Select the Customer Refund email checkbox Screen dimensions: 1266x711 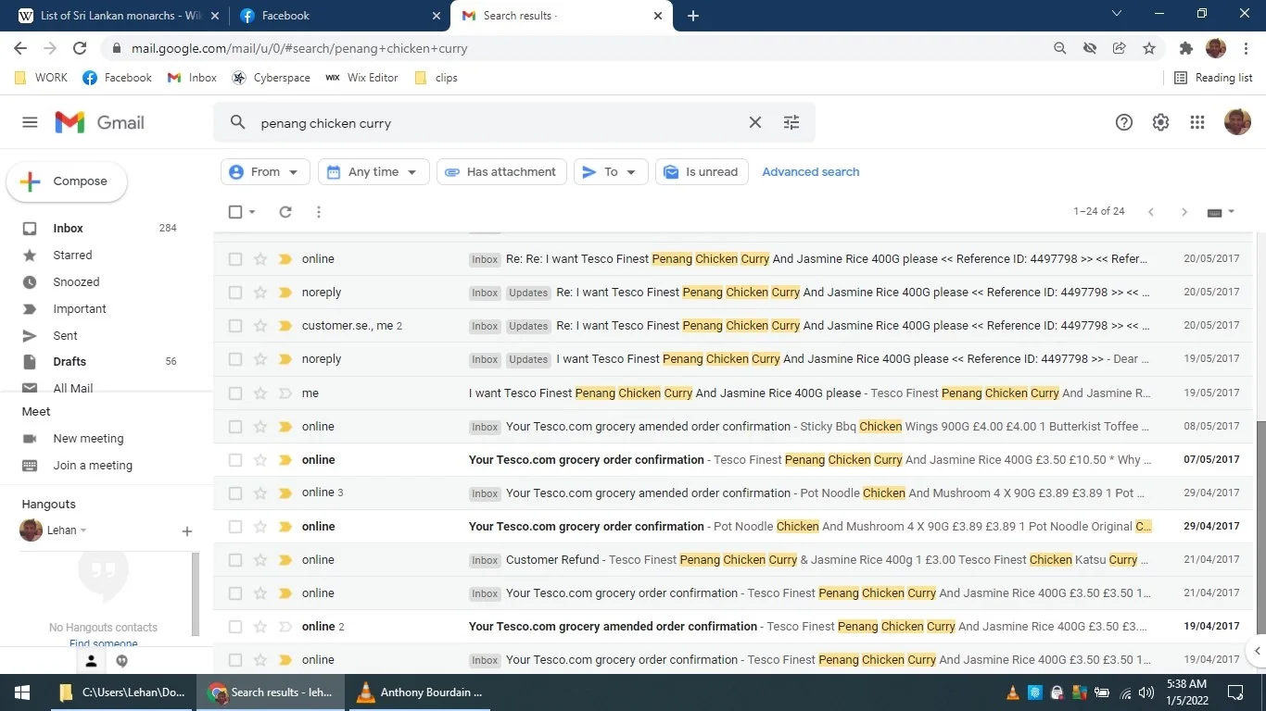coord(235,560)
